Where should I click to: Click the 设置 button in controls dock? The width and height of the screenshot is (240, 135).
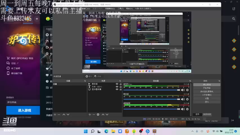coord(207,98)
